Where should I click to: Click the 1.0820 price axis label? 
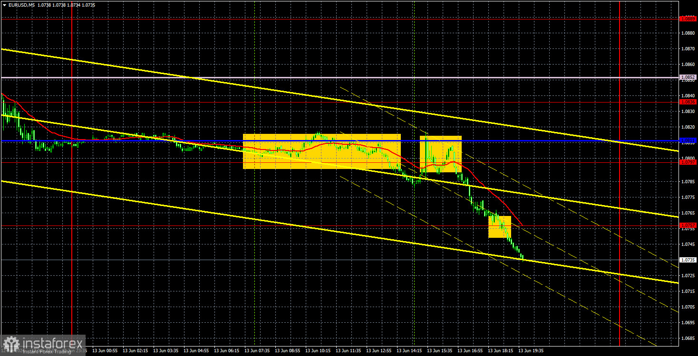(x=688, y=127)
